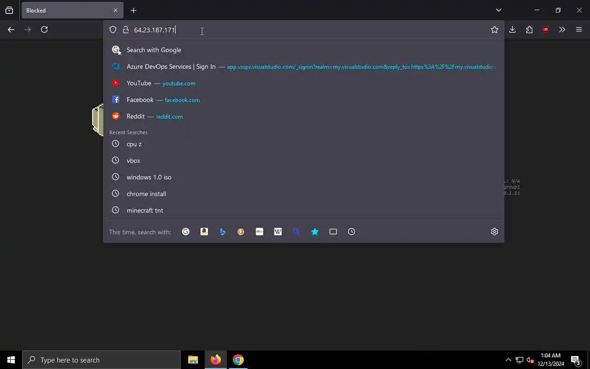Open the Reddit suggestion
Screen dimensions: 590x369
(304, 116)
